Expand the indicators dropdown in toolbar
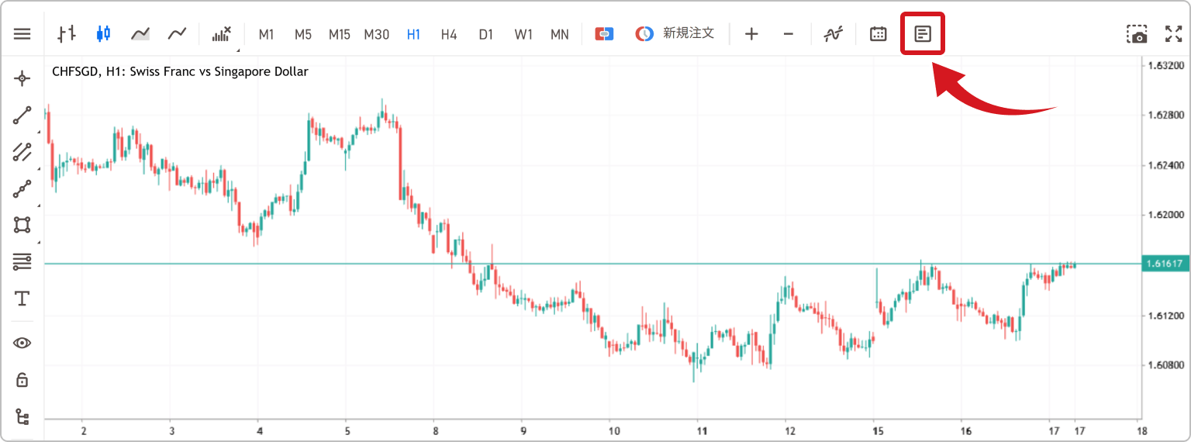Image resolution: width=1191 pixels, height=442 pixels. [223, 34]
